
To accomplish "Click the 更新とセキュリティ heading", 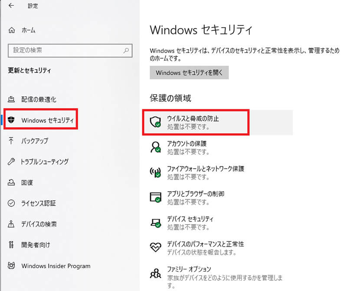I will [29, 70].
